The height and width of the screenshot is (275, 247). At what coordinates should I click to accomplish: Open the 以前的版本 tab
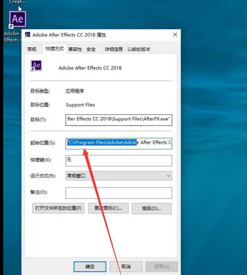point(139,49)
